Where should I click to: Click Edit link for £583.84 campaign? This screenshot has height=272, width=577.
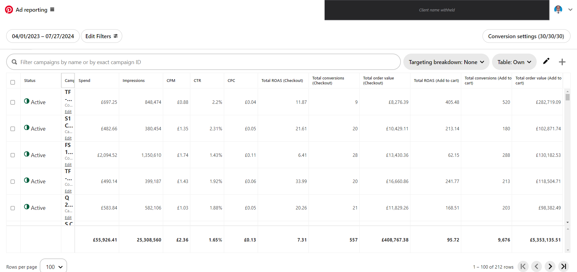tap(68, 217)
